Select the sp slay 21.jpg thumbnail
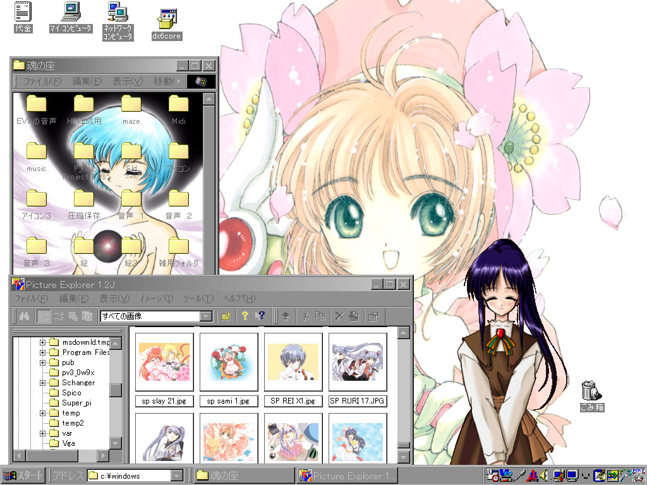Screen dimensions: 647x485 (x=164, y=362)
